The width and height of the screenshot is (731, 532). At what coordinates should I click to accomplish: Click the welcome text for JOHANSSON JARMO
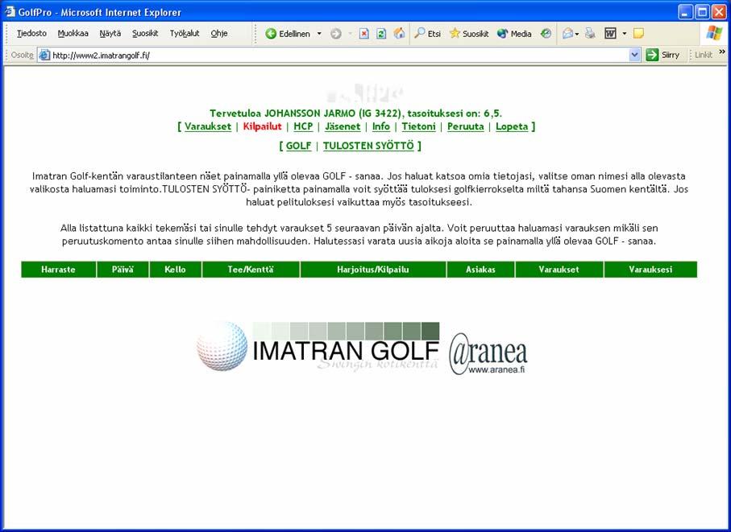click(355, 113)
